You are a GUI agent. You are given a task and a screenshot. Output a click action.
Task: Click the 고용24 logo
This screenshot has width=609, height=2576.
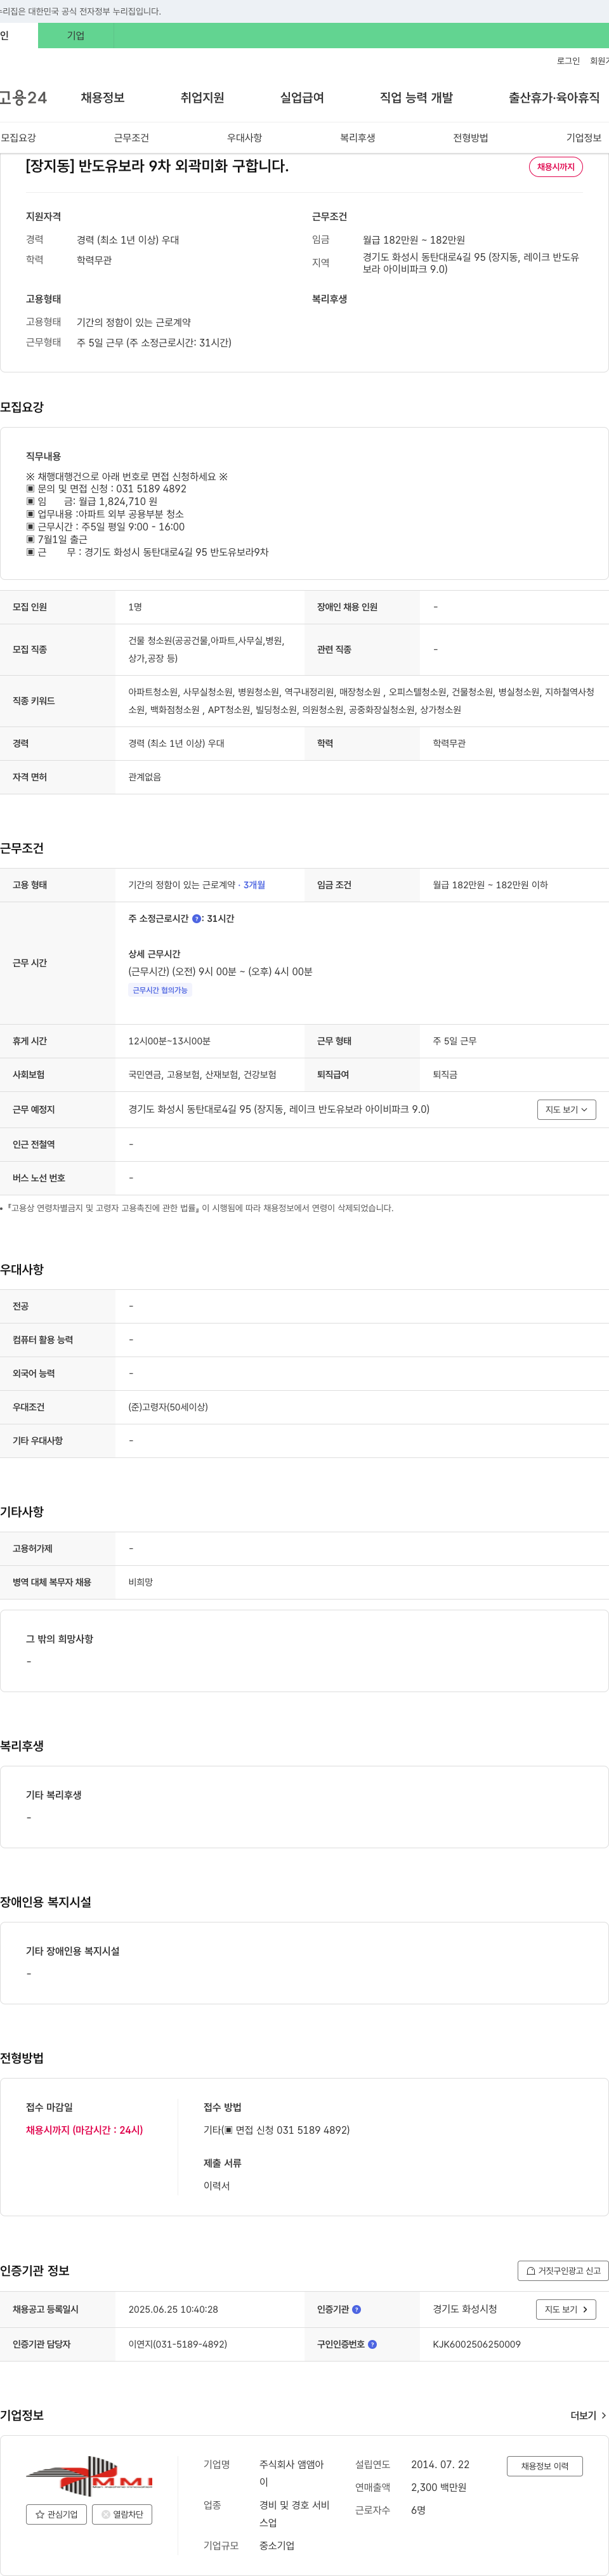[x=23, y=98]
